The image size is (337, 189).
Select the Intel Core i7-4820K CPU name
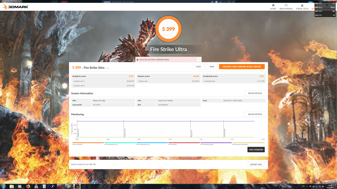pyautogui.click(x=166, y=101)
